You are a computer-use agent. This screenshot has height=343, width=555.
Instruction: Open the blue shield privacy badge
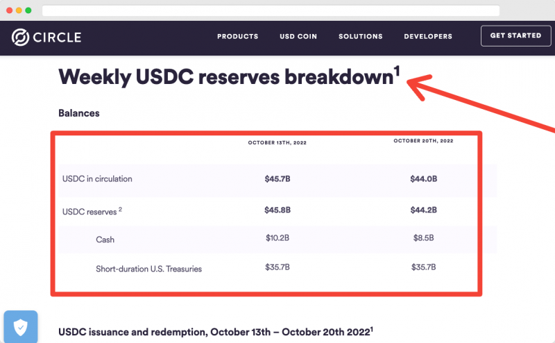pyautogui.click(x=21, y=327)
